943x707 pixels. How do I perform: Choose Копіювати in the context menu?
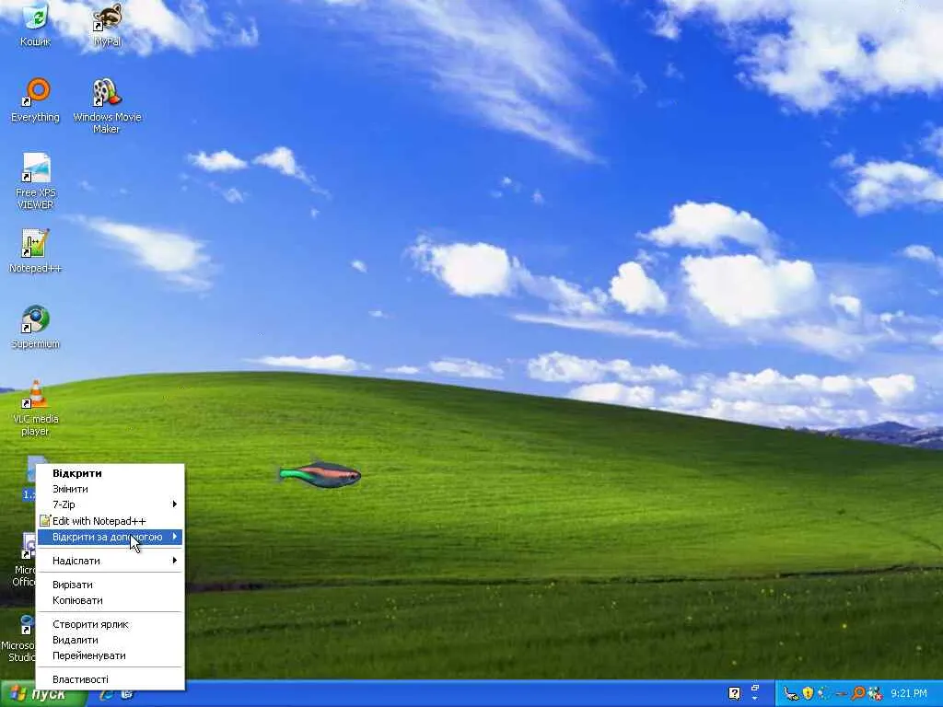click(111, 600)
